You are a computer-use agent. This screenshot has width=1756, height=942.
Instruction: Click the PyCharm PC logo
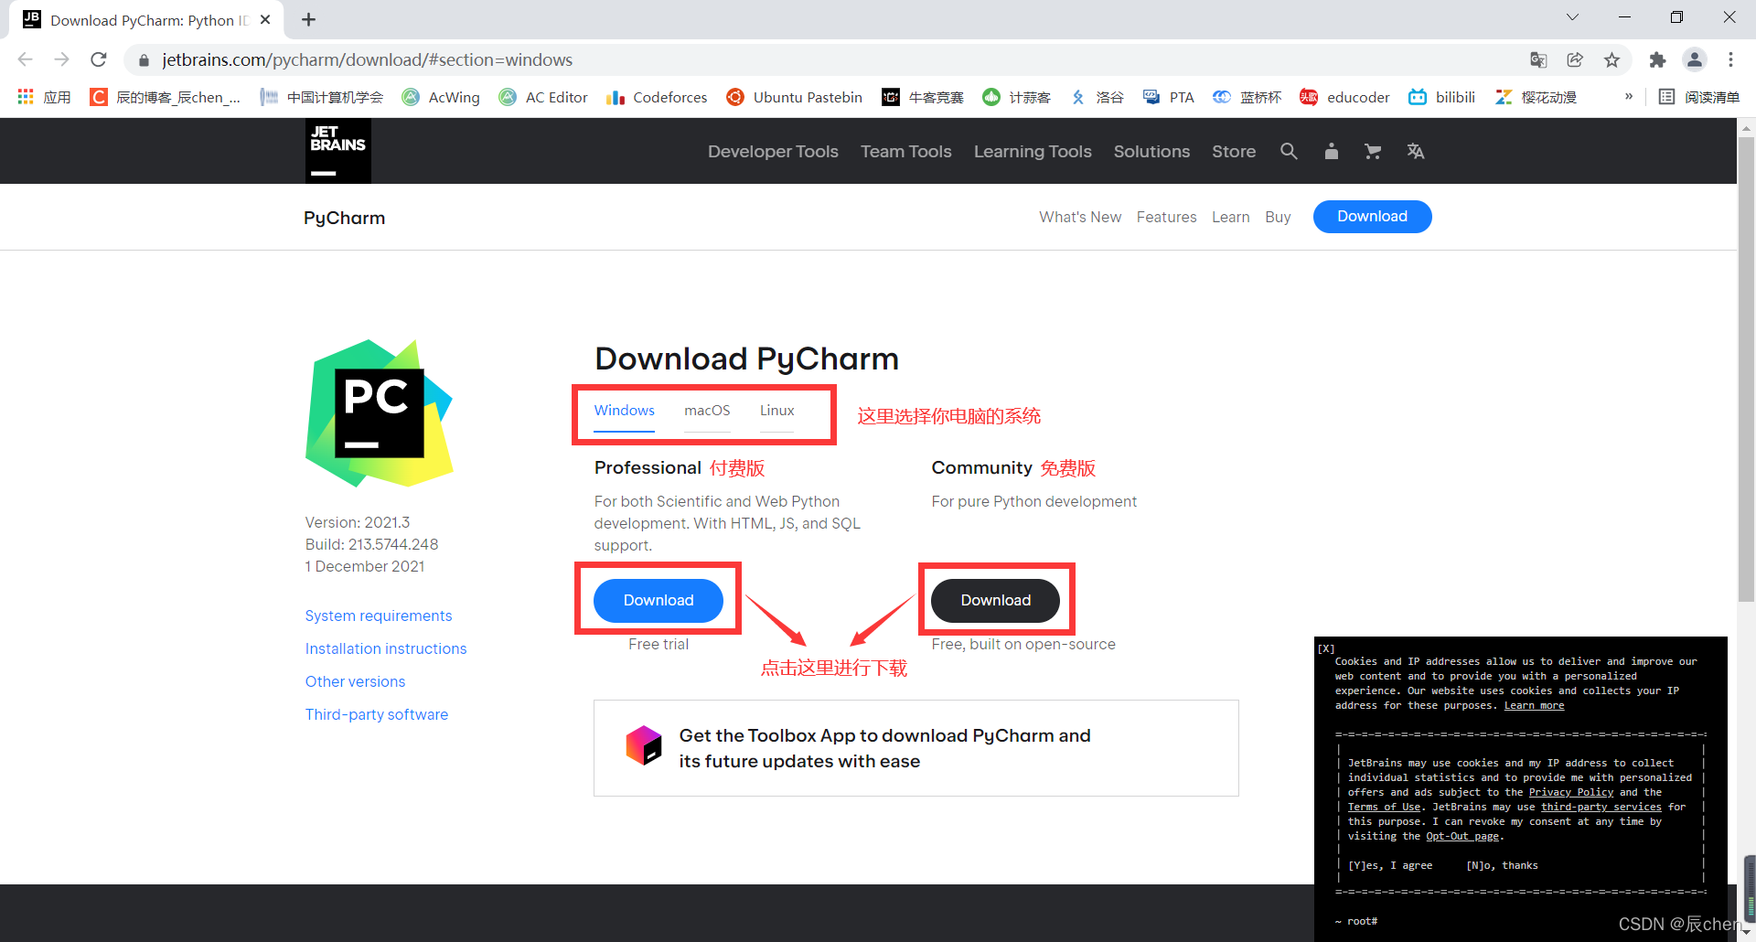click(x=380, y=413)
